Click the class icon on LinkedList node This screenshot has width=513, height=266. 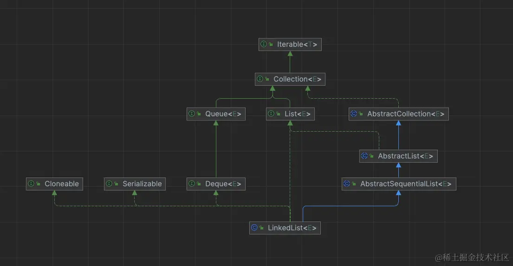(254, 228)
